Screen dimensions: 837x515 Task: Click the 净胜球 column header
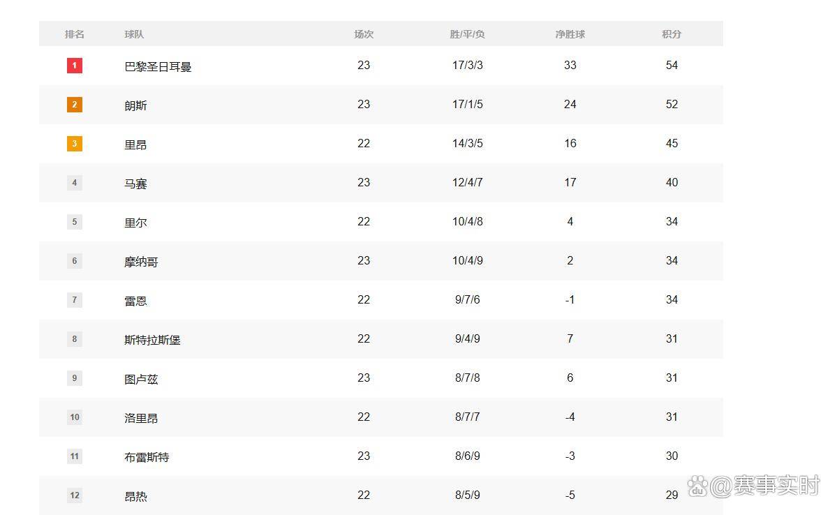click(x=570, y=34)
